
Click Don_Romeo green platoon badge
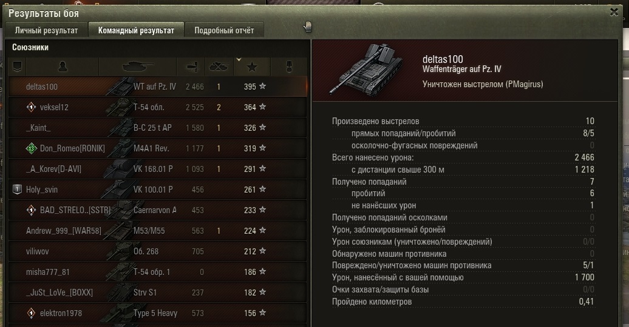pos(31,148)
